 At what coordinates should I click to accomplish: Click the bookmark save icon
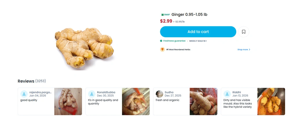[x=243, y=32]
